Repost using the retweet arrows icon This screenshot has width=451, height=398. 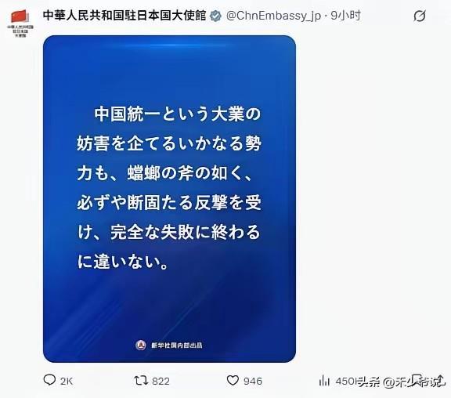coord(141,381)
